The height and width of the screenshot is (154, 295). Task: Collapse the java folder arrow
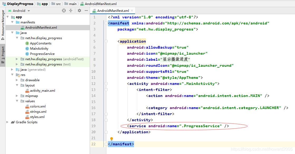(12, 33)
